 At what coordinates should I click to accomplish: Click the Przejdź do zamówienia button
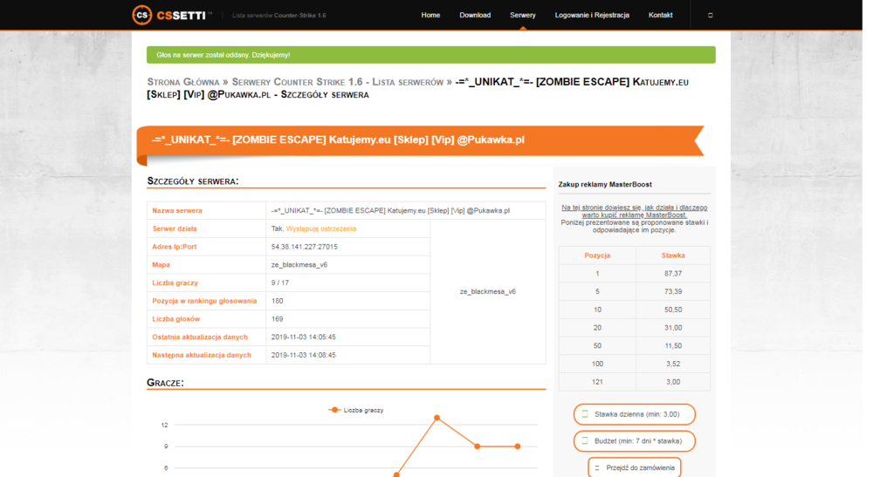[634, 467]
